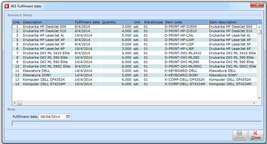Screen dimensions: 267x144
Task: Click the Item code column header
Action: (186, 22)
